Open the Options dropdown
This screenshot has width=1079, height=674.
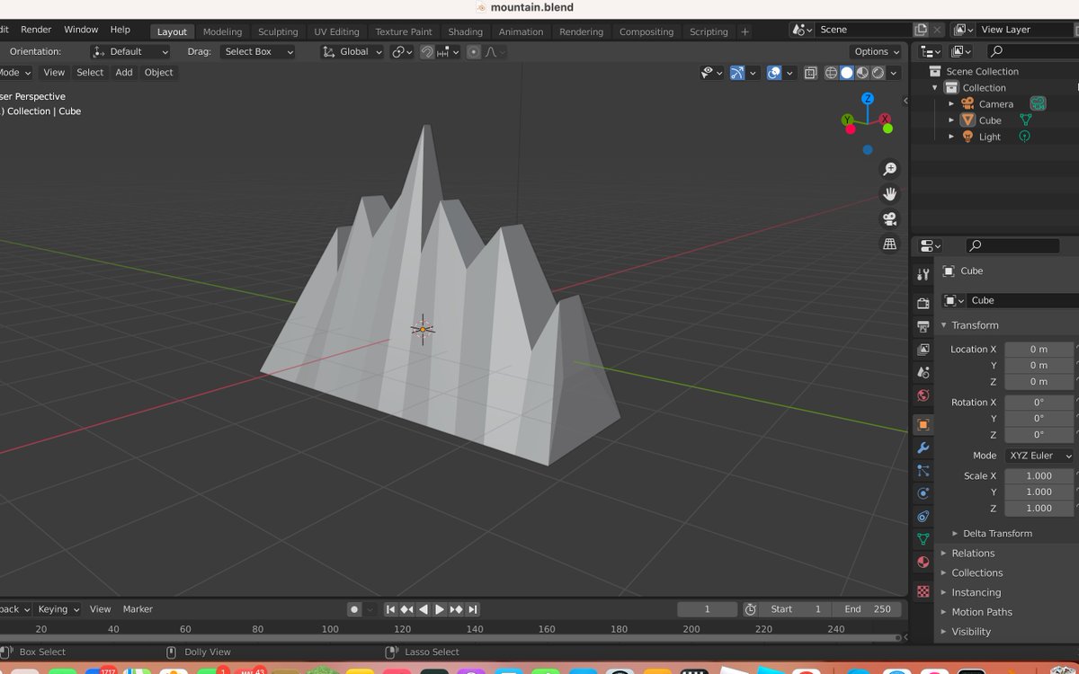pos(877,52)
